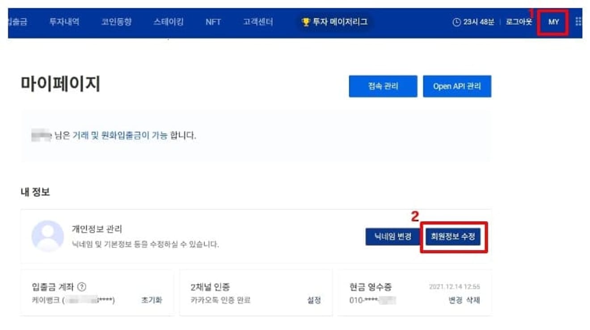Click the clock session timer icon

[456, 22]
